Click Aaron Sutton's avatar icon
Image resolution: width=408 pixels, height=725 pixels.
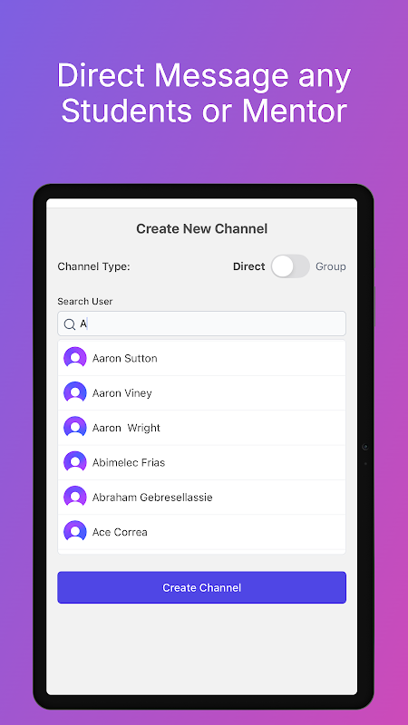coord(75,358)
